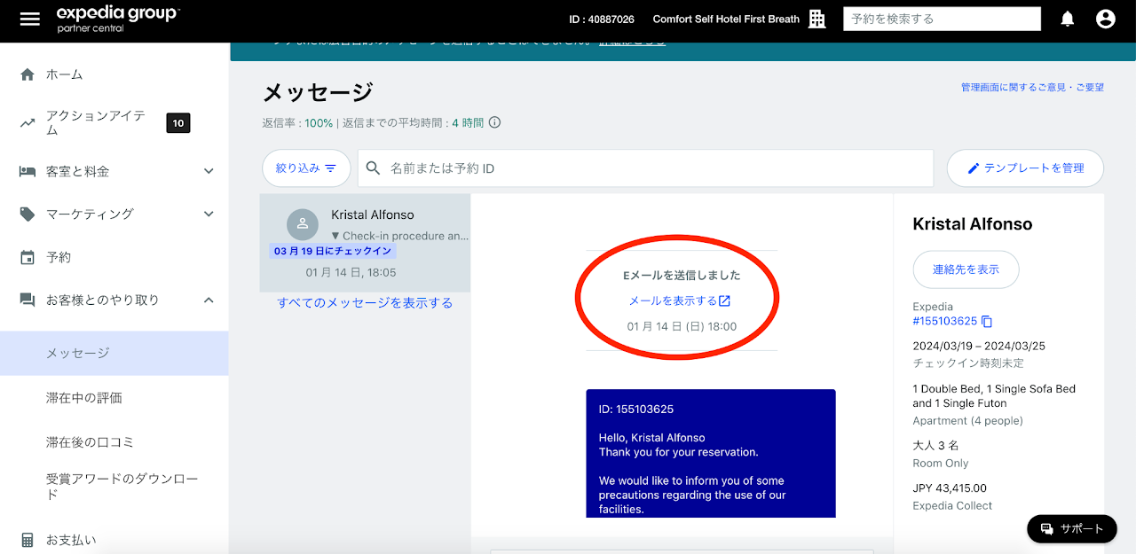Open the user account profile icon
1136x554 pixels.
pyautogui.click(x=1105, y=19)
